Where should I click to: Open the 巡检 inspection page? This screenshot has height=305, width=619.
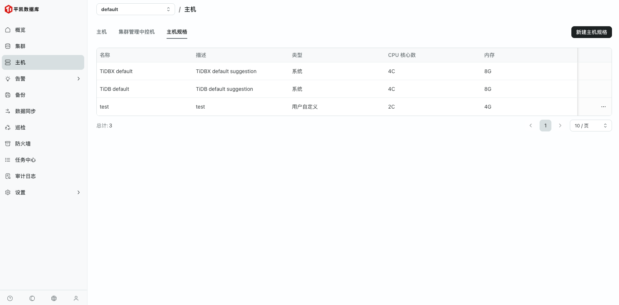pyautogui.click(x=20, y=127)
